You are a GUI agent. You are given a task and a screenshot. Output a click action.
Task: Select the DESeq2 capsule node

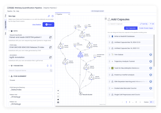86,67
